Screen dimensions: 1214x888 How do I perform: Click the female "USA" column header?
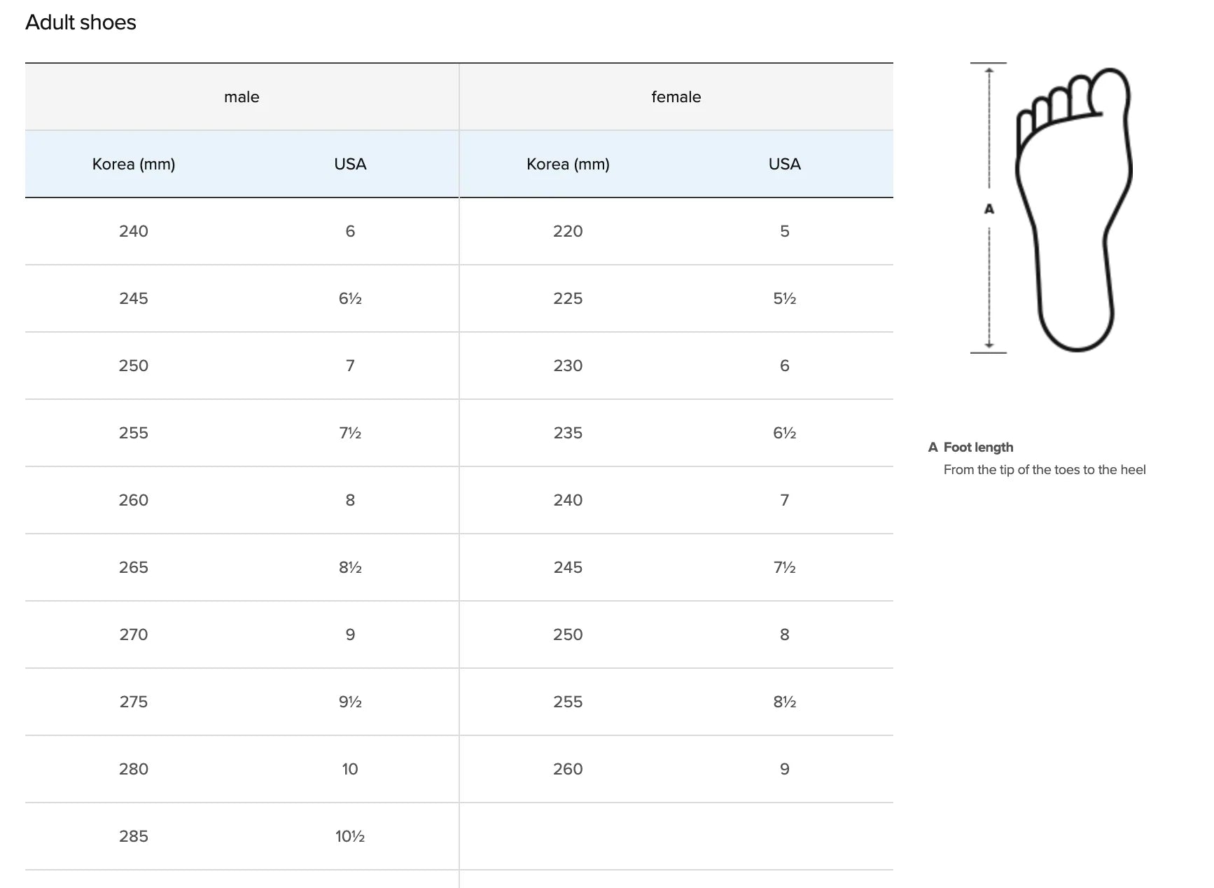(784, 164)
